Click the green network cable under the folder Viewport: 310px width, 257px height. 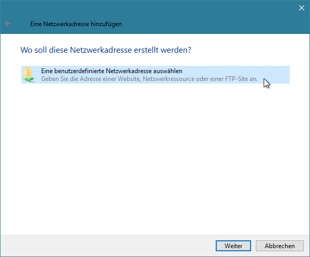(29, 79)
